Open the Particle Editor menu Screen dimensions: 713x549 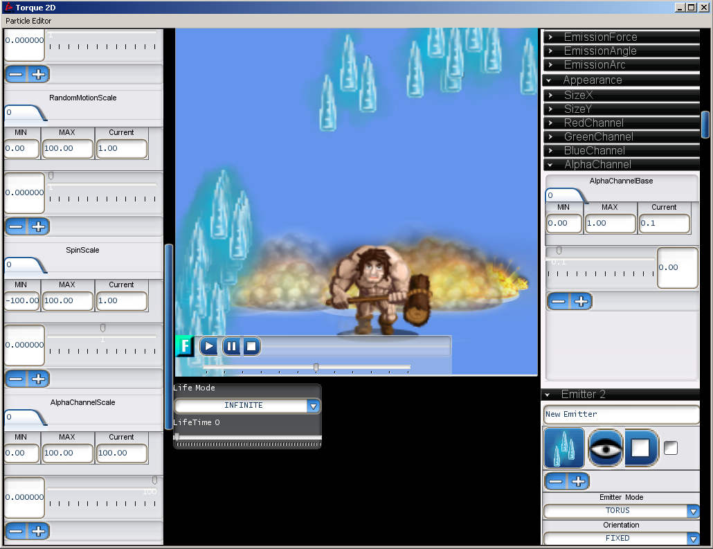coord(28,21)
